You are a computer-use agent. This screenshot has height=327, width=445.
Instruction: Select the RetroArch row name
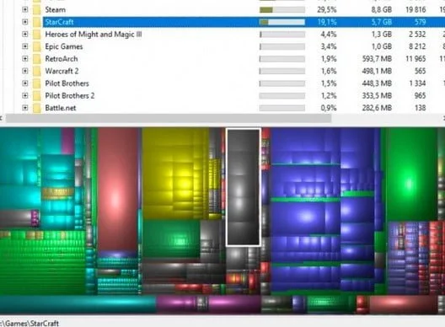62,59
